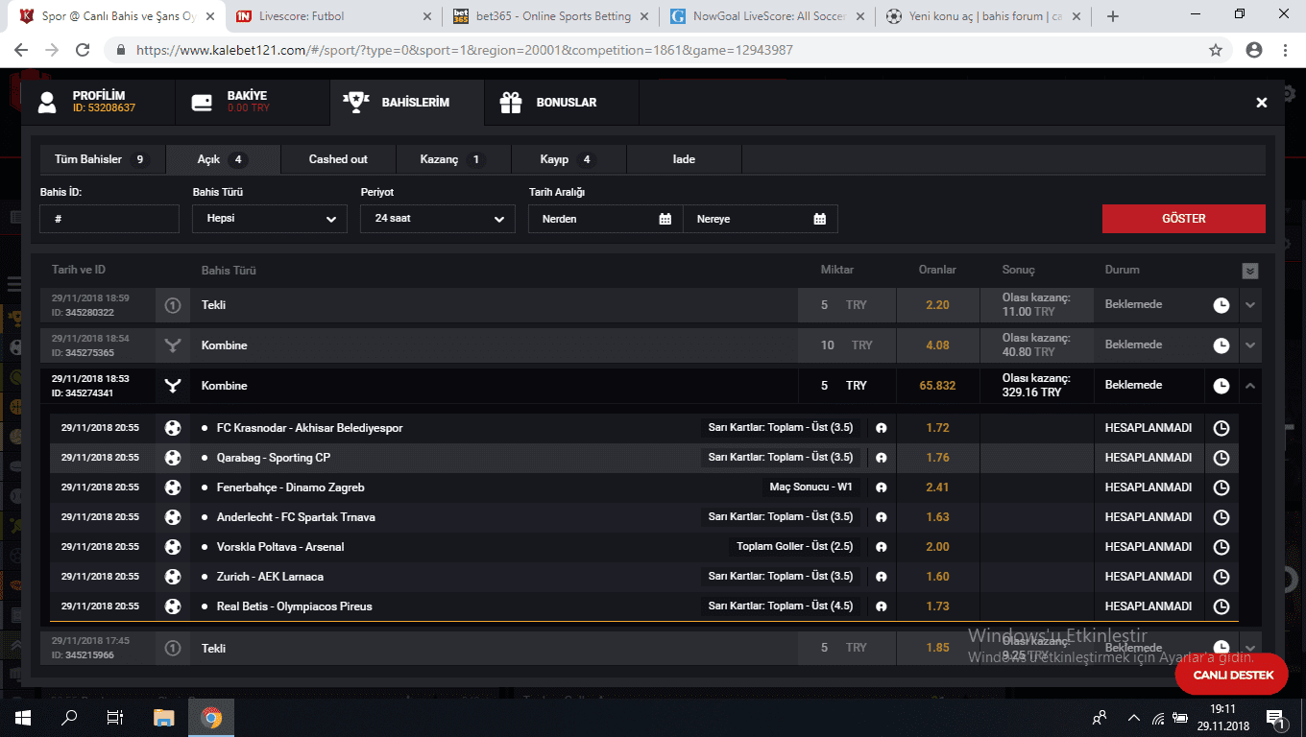This screenshot has width=1306, height=737.
Task: Click the single-bet icon for ID 345215966
Action: tap(173, 648)
